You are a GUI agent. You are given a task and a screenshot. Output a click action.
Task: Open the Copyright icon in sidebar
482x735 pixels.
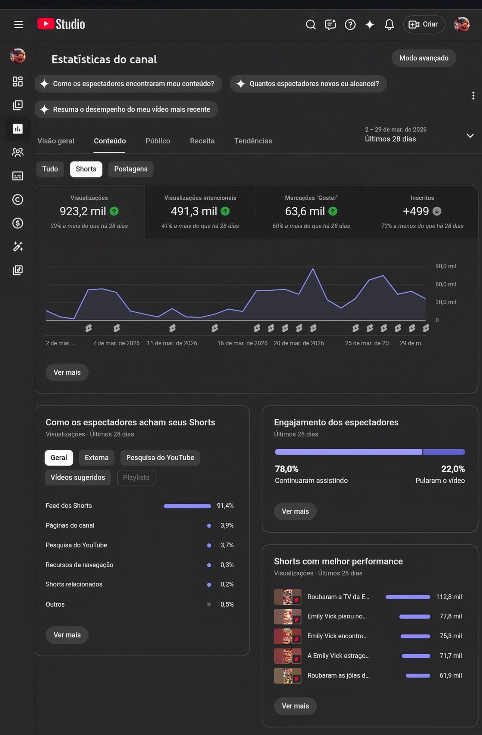point(17,199)
